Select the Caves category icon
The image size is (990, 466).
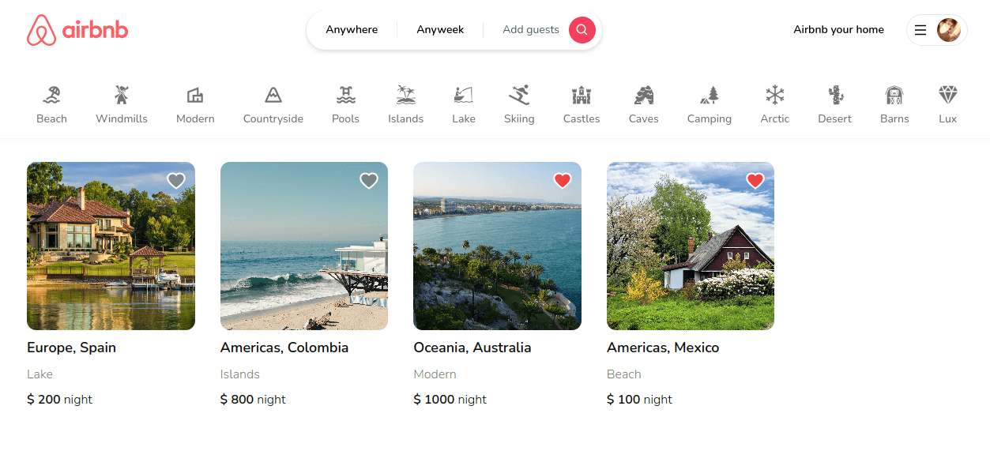click(644, 95)
